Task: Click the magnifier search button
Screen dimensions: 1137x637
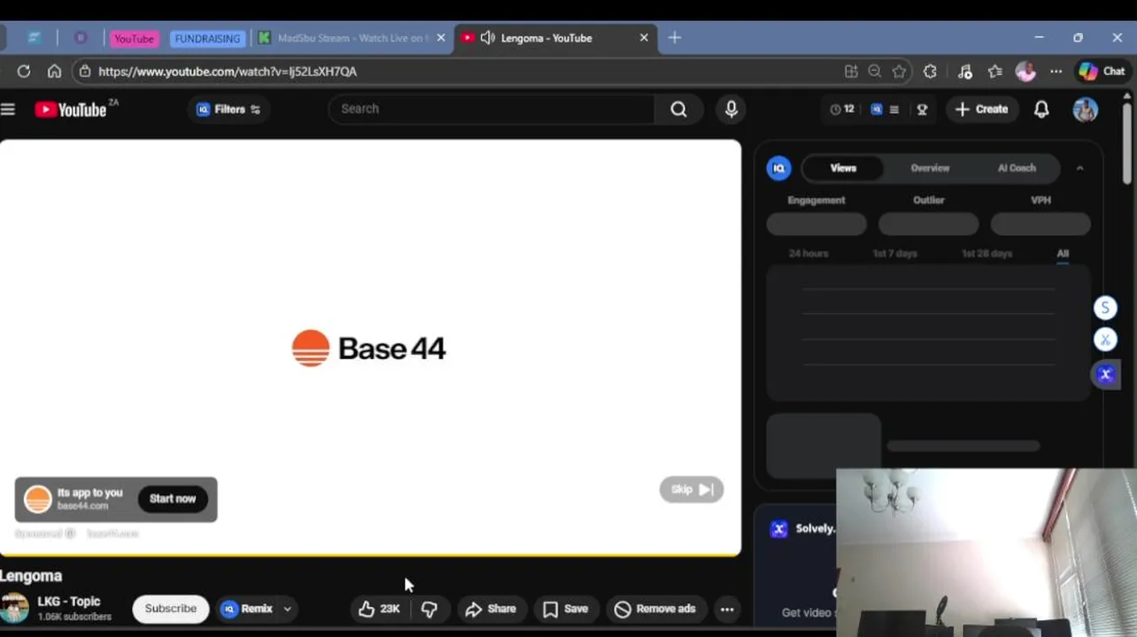Action: pos(678,109)
